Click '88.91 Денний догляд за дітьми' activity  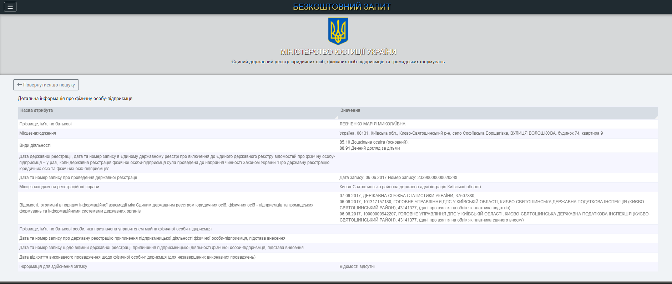click(369, 148)
